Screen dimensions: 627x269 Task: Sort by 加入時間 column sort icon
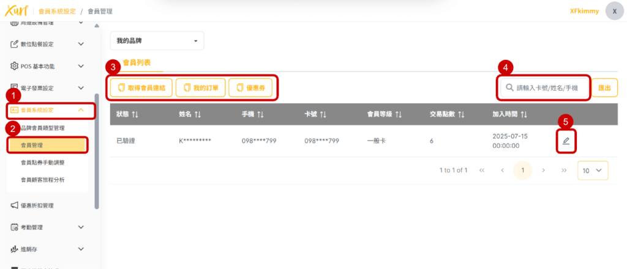[x=524, y=114]
